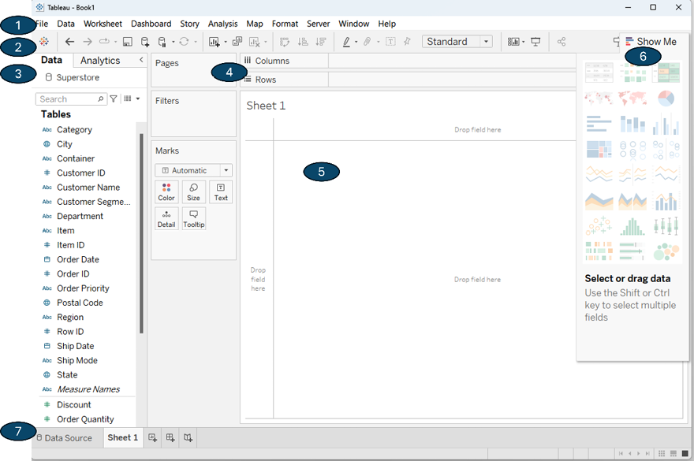
Task: Go to the Data Source tab
Action: (68, 437)
